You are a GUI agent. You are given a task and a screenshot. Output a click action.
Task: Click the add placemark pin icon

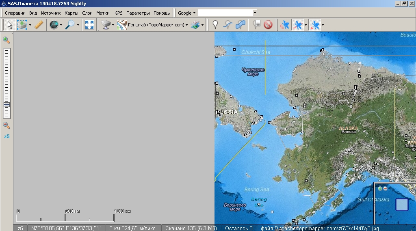pyautogui.click(x=215, y=25)
